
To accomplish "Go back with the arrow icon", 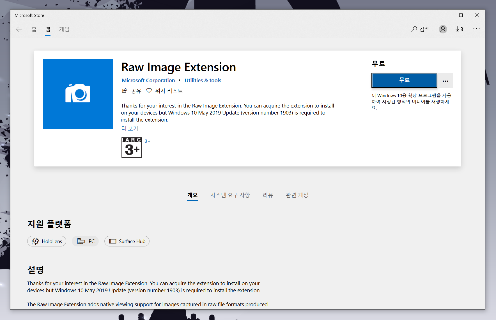I will 19,29.
